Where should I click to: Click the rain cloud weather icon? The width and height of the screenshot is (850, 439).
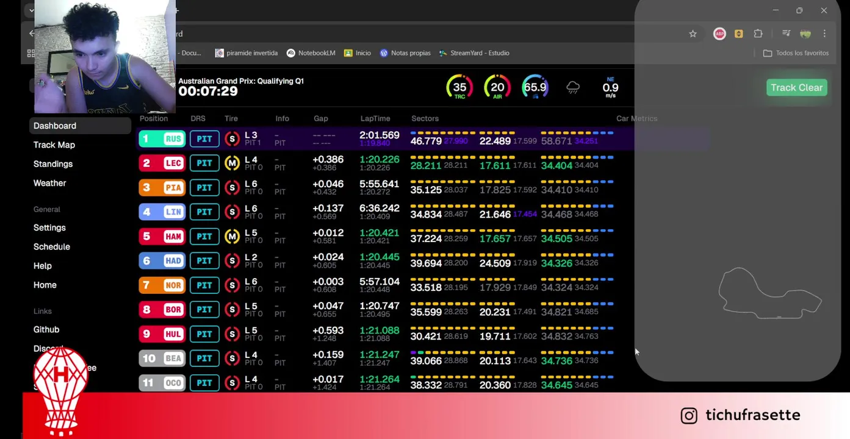573,88
